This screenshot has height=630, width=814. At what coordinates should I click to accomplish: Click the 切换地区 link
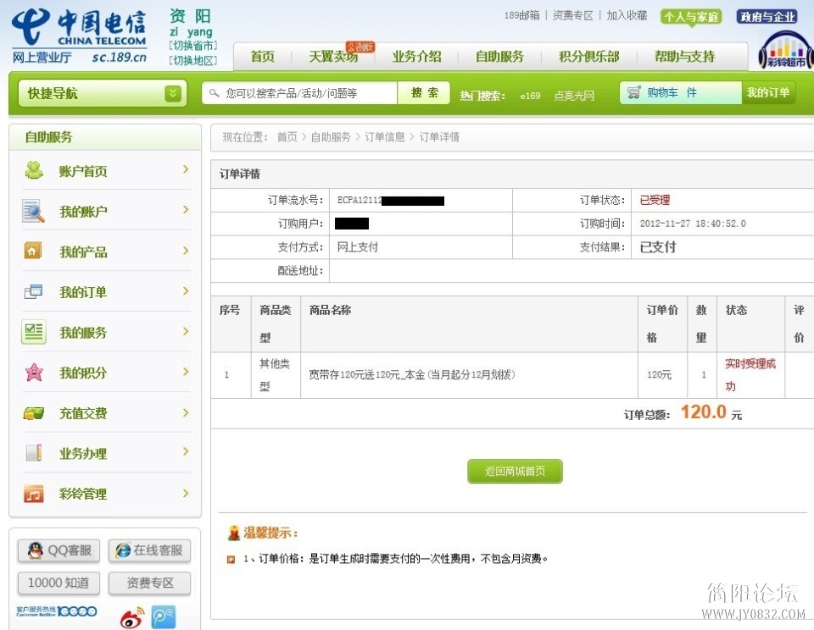pos(193,61)
